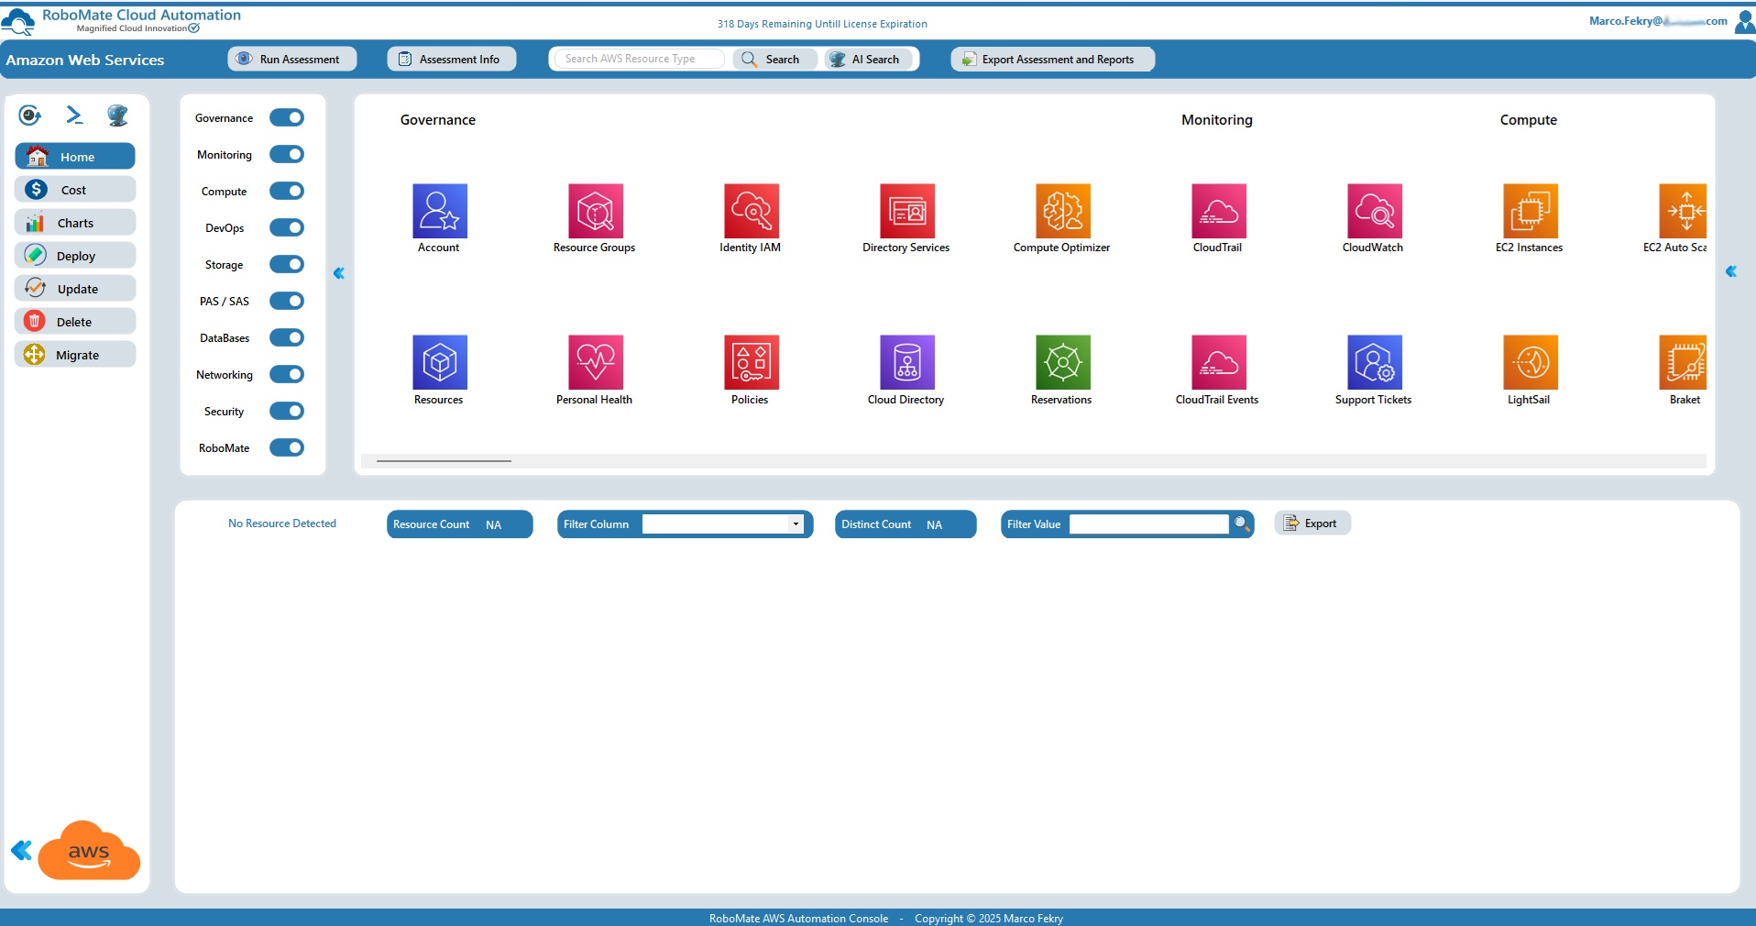
Task: Open the CloudWatch icon
Action: click(1375, 211)
